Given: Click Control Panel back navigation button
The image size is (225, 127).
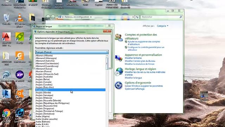Looking at the screenshot, I should tap(48, 17).
